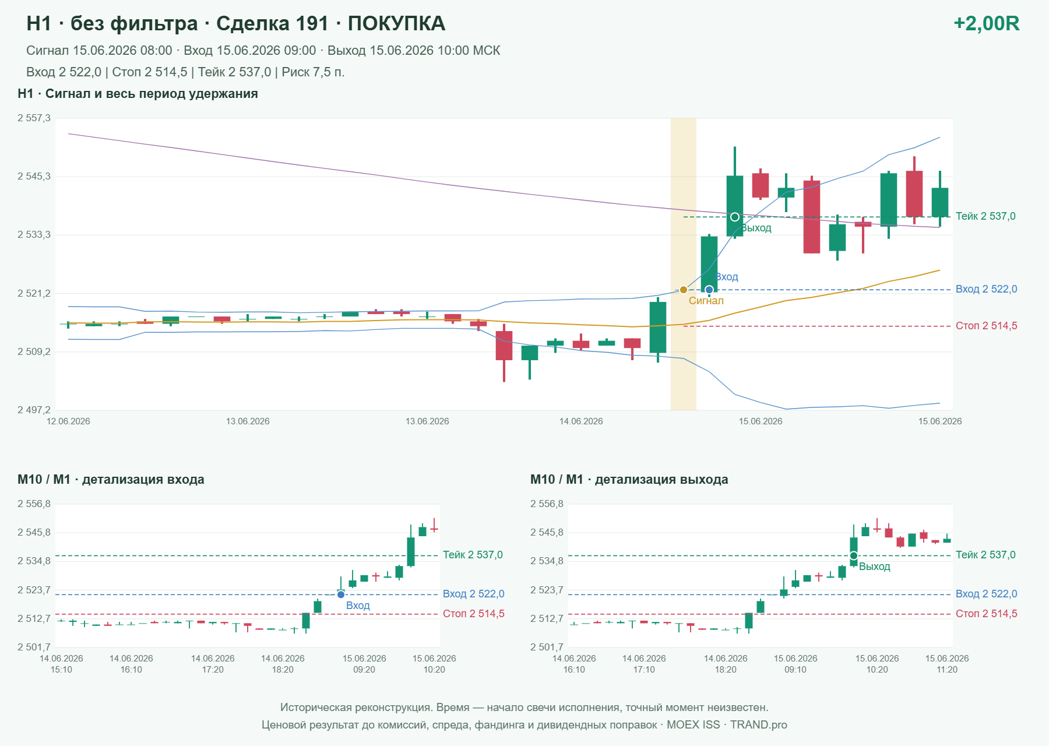Click the '2 557,3' price axis label
The width and height of the screenshot is (1049, 746).
click(x=34, y=118)
